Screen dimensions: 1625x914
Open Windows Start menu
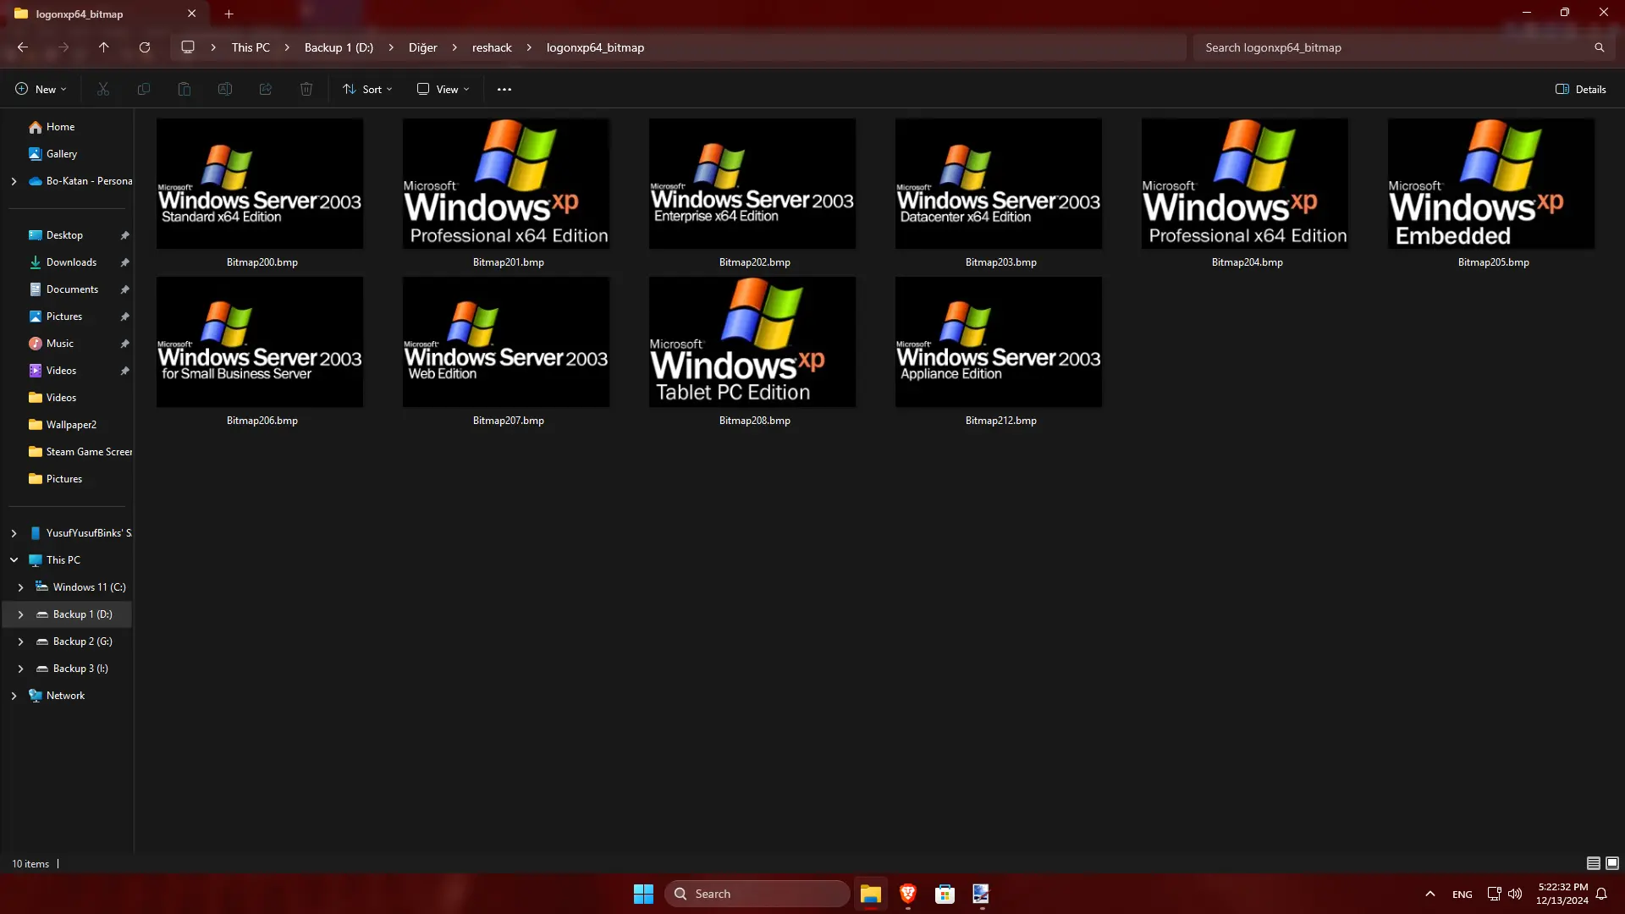click(643, 894)
